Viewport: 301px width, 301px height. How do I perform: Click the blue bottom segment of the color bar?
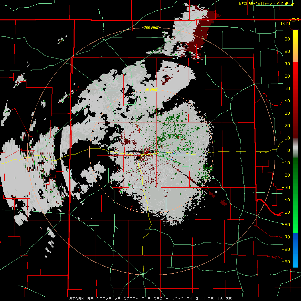click(x=295, y=250)
